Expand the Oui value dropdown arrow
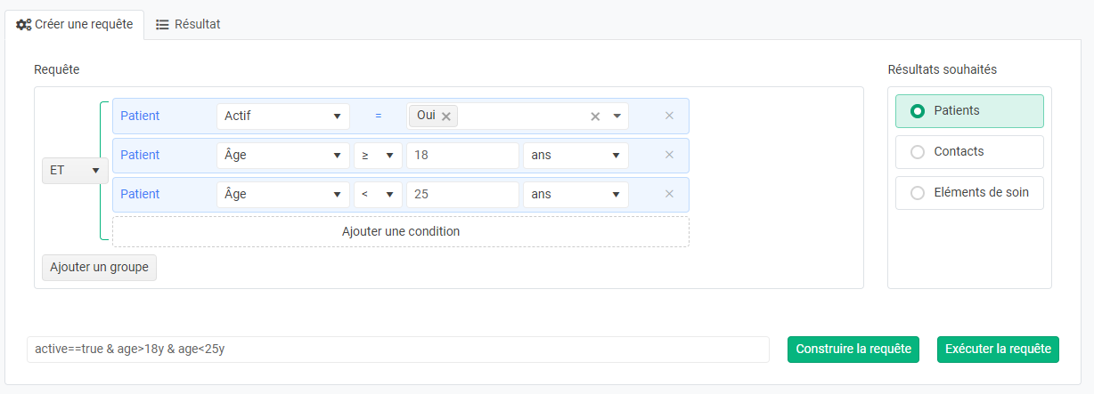Image resolution: width=1094 pixels, height=394 pixels. [616, 116]
